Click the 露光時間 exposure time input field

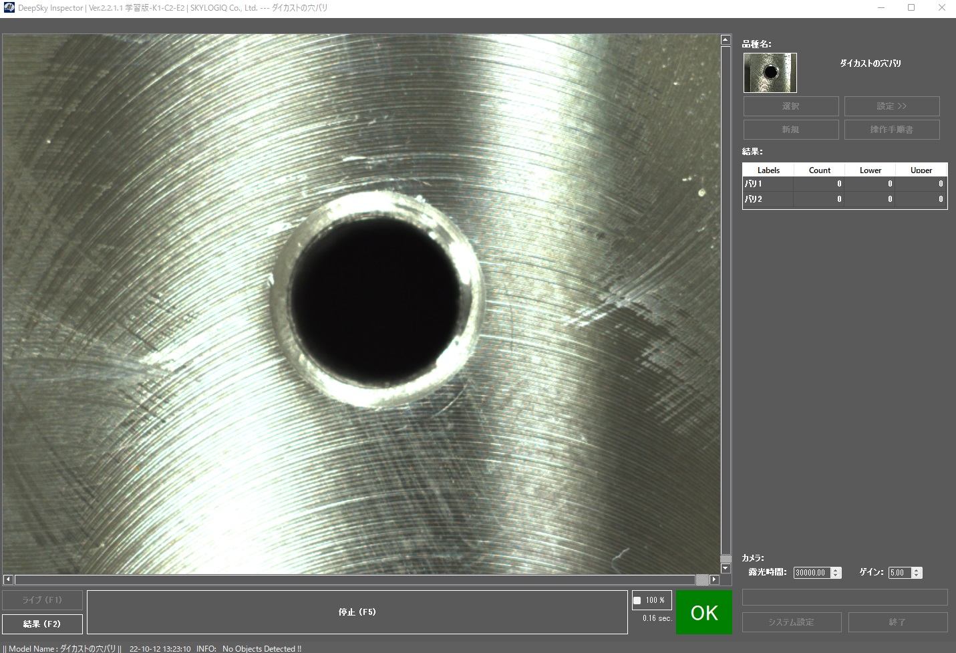point(812,573)
